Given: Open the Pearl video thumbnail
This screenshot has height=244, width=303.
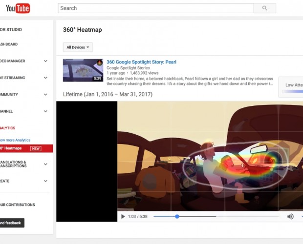Looking at the screenshot, I should 83,70.
